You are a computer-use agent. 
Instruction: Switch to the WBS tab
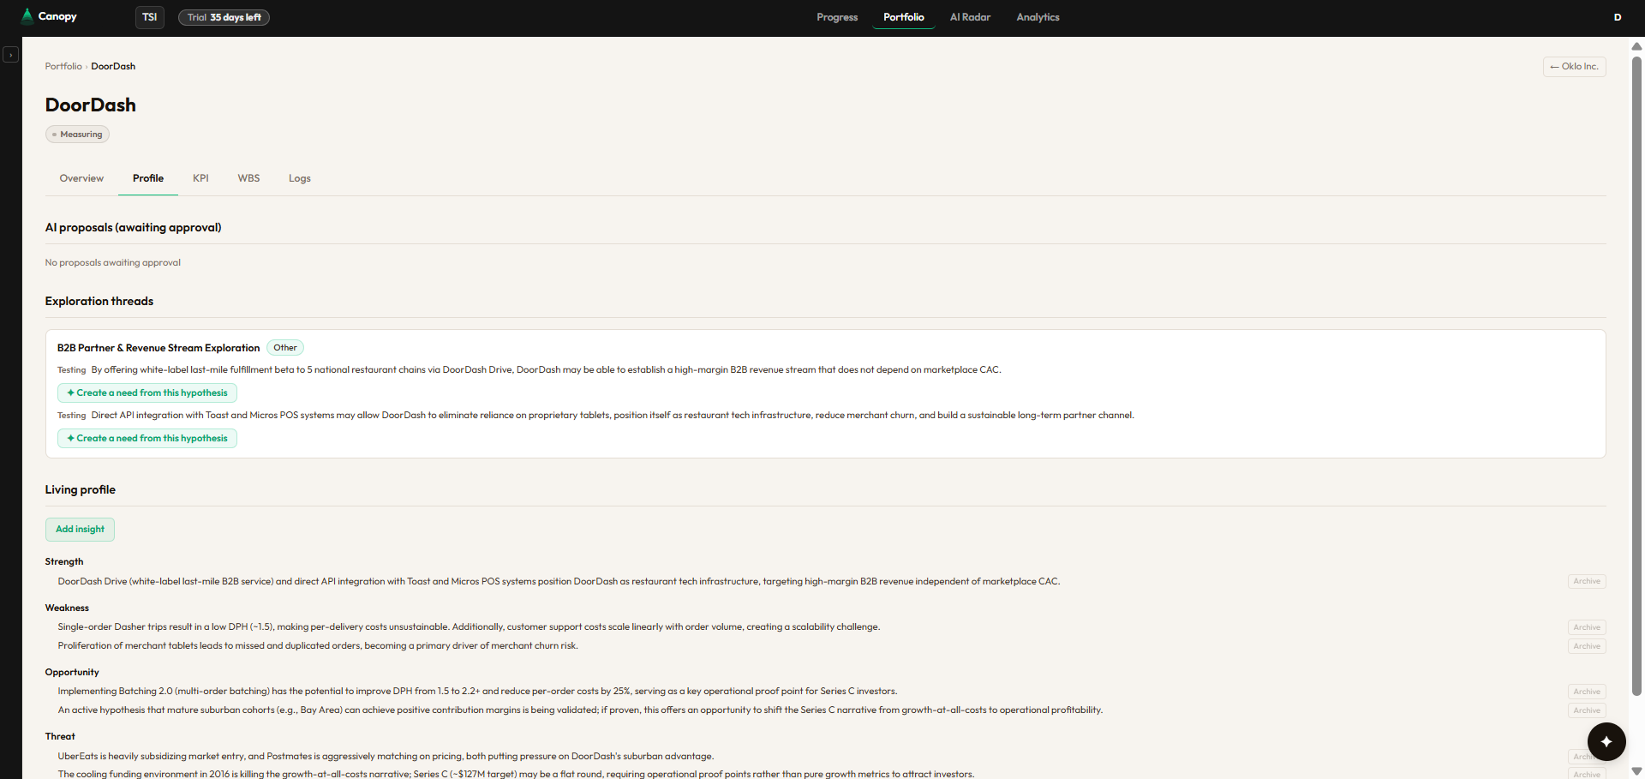[x=248, y=178]
